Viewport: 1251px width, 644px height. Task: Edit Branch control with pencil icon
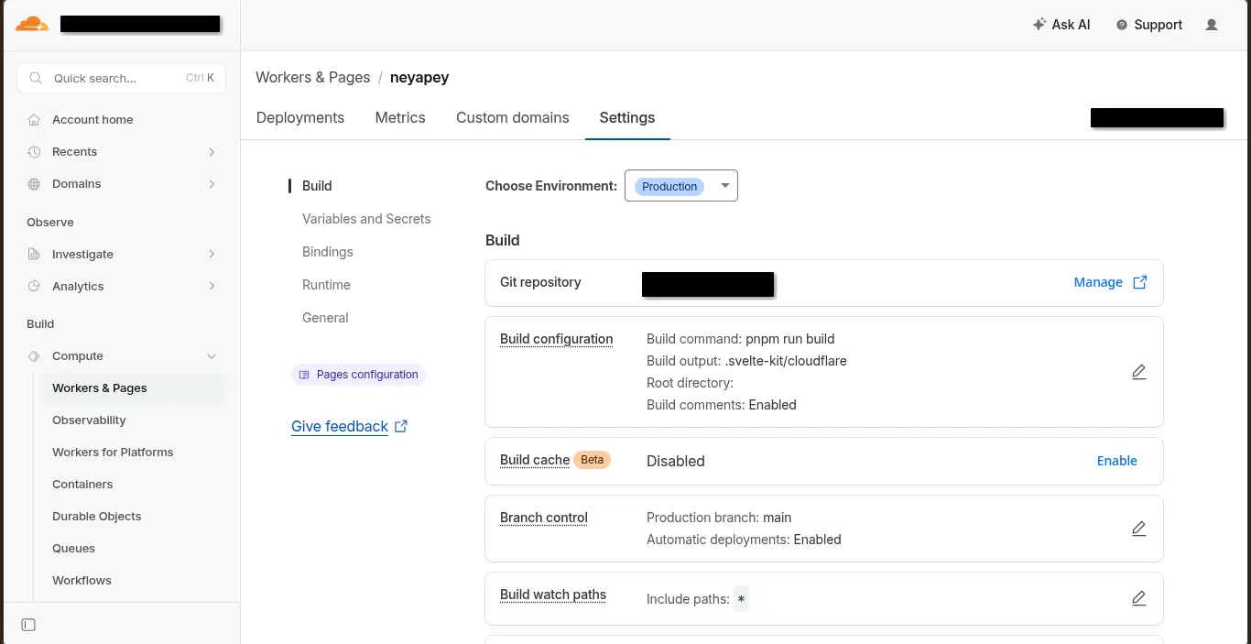pyautogui.click(x=1138, y=529)
